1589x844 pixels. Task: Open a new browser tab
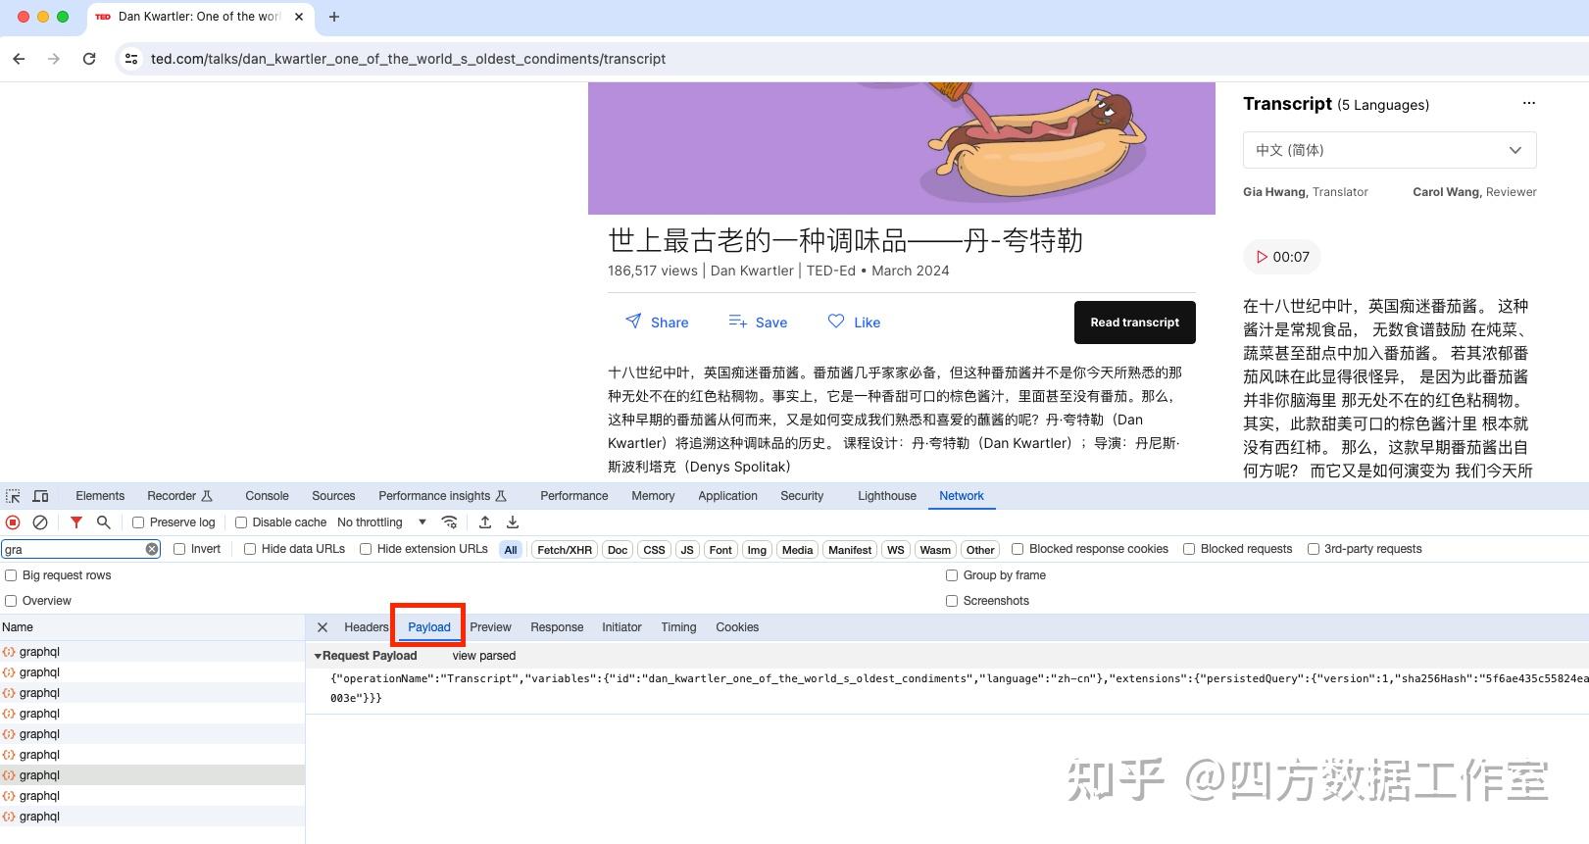tap(334, 17)
